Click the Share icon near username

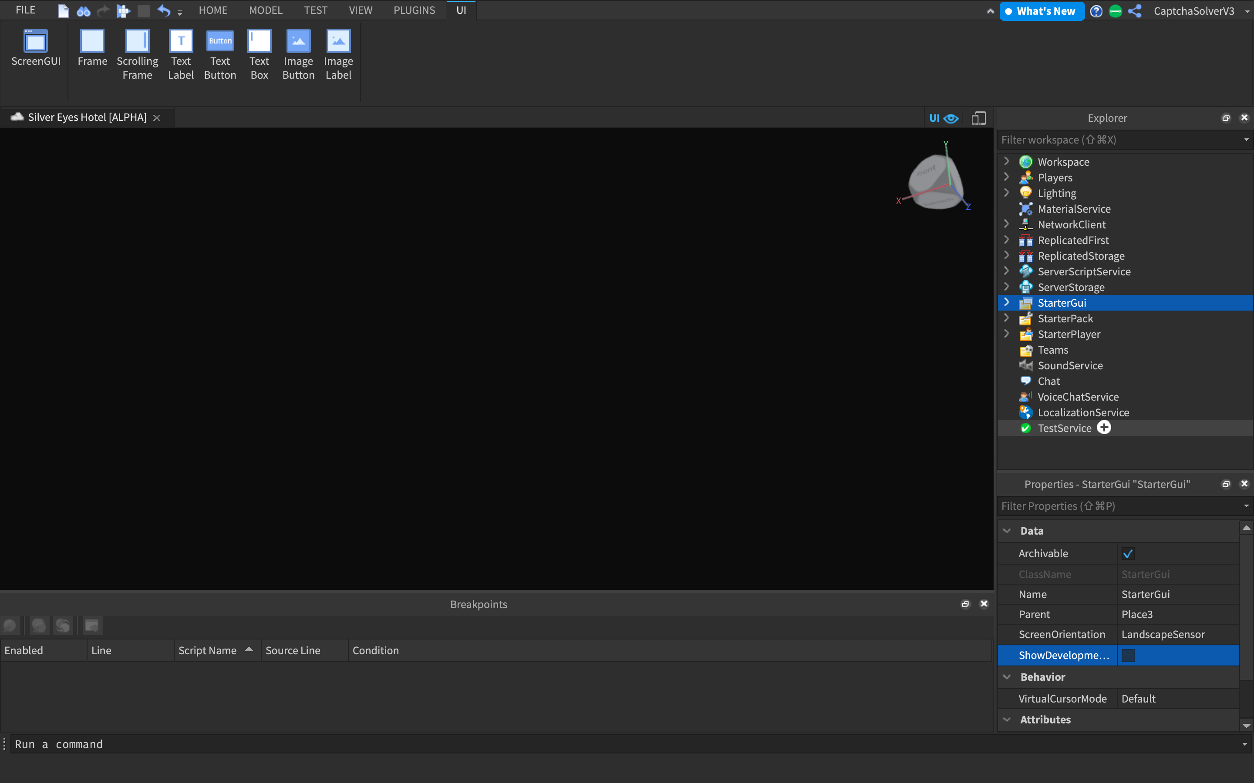1134,11
